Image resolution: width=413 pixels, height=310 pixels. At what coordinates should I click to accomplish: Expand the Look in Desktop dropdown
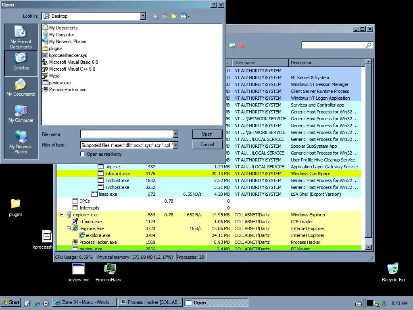(143, 16)
